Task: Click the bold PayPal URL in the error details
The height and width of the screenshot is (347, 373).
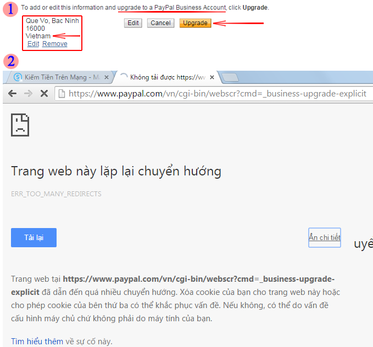Action: point(172,285)
